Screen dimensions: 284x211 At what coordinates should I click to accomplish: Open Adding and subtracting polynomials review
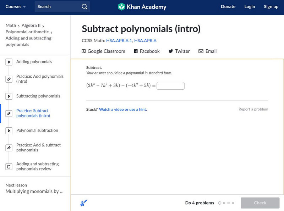point(37,166)
